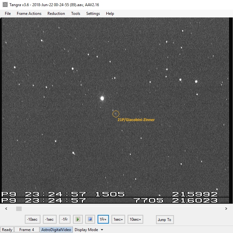Skip ahead with the 10sec+ button
Viewport: 233px width, 233px height.
tap(135, 219)
